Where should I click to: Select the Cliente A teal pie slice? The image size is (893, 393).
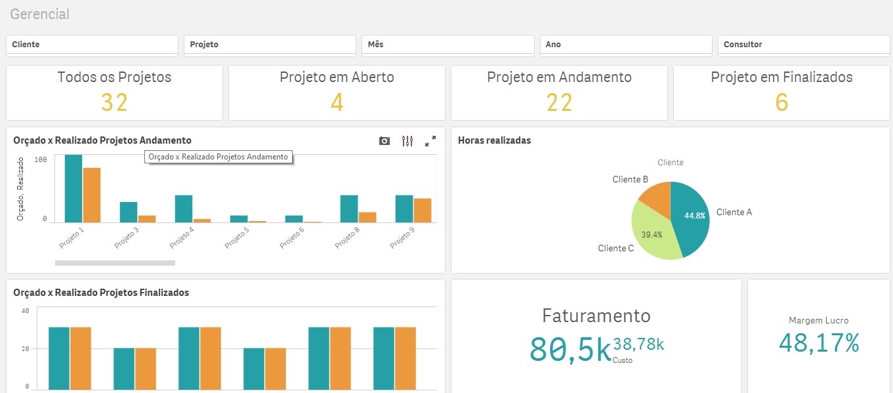(692, 215)
